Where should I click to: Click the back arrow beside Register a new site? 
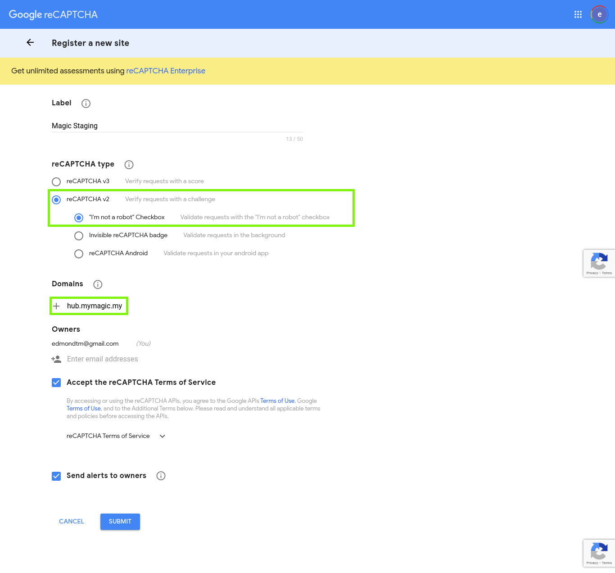(30, 43)
